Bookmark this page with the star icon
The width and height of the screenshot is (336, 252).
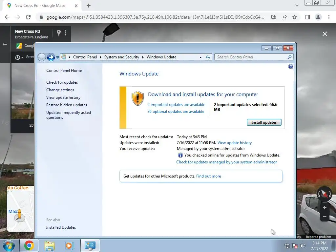295,17
